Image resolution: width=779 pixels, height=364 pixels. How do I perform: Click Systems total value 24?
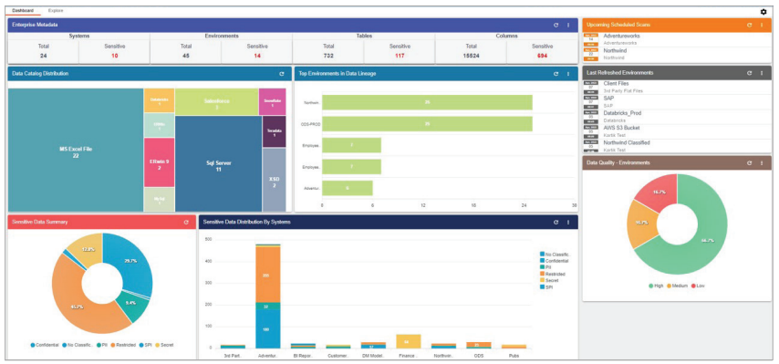(x=44, y=56)
